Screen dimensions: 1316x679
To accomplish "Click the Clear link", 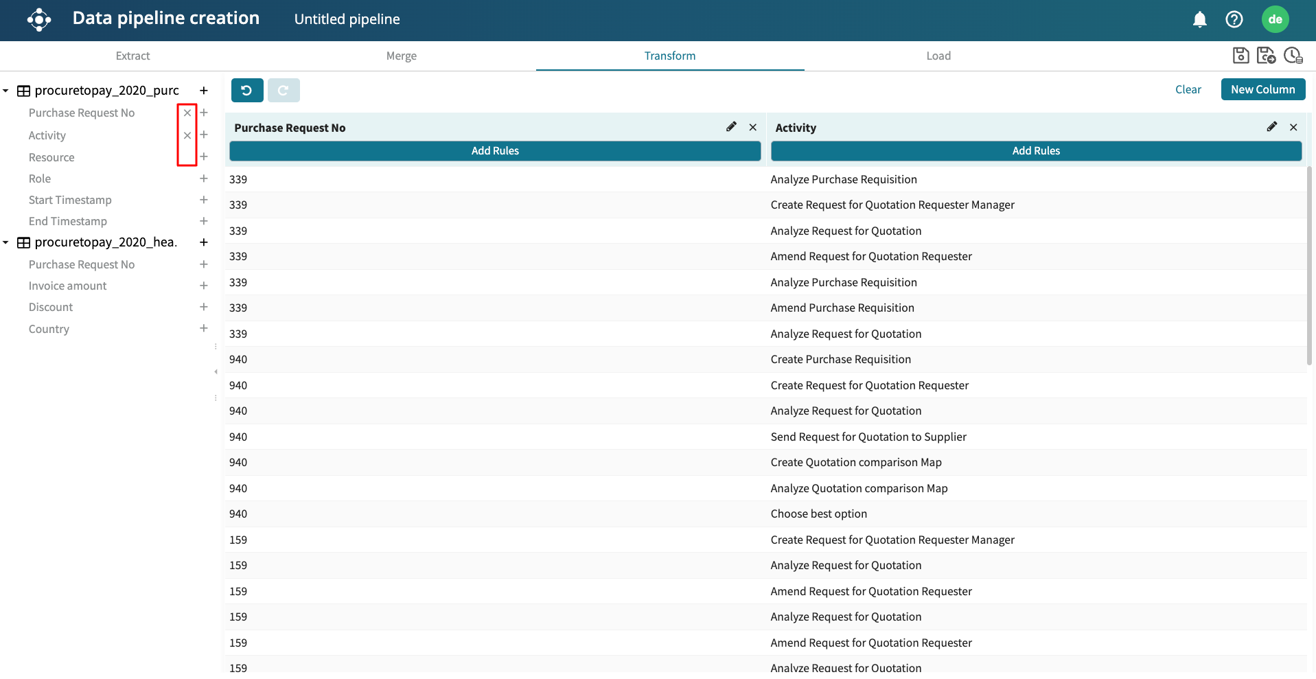I will [1188, 89].
